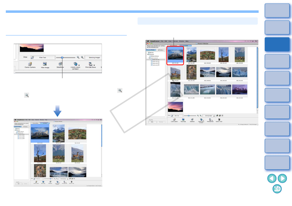Open Selecting Images menu in the cropped toolbar close-up
292x206 pixels.
coord(93,57)
